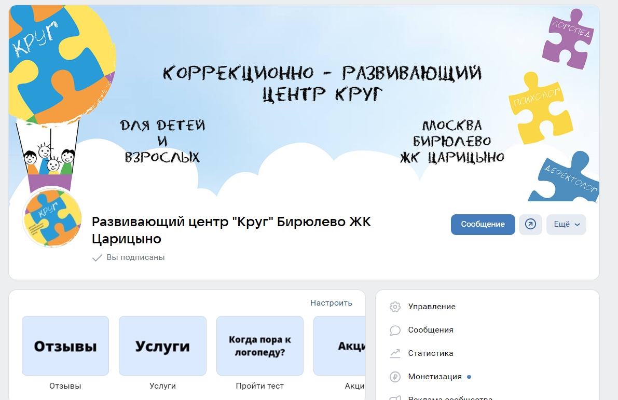Open Монетизация in the sidebar menu

point(435,376)
